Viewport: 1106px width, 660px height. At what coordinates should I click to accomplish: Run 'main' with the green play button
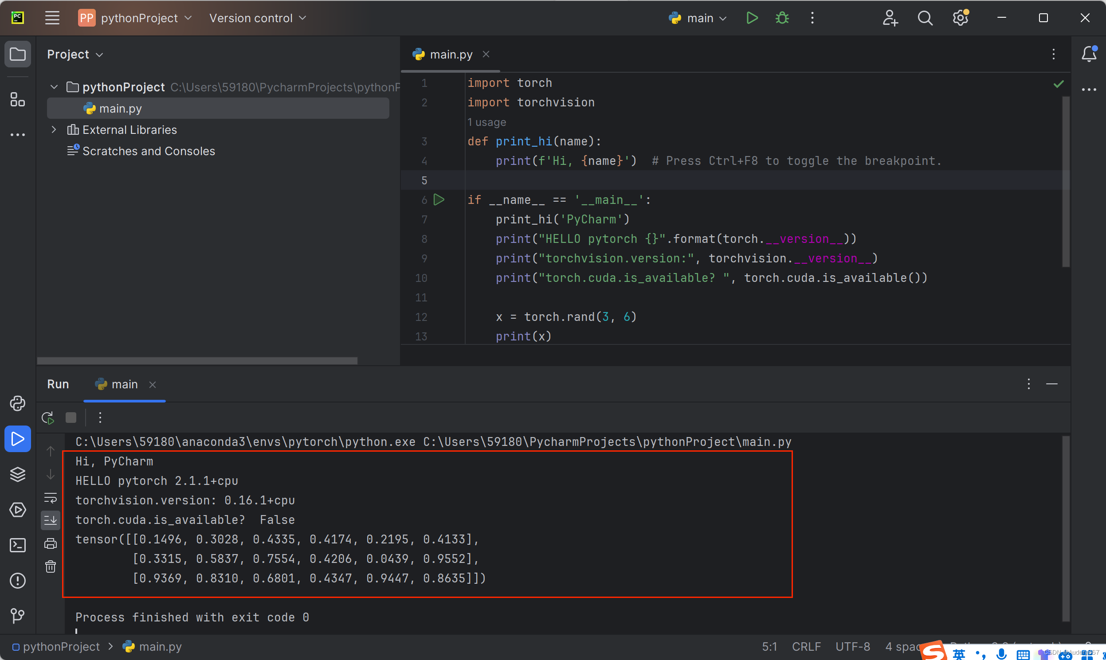[752, 18]
